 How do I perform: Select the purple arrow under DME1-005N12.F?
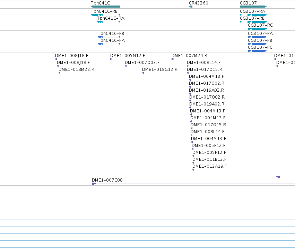tap(111, 59)
